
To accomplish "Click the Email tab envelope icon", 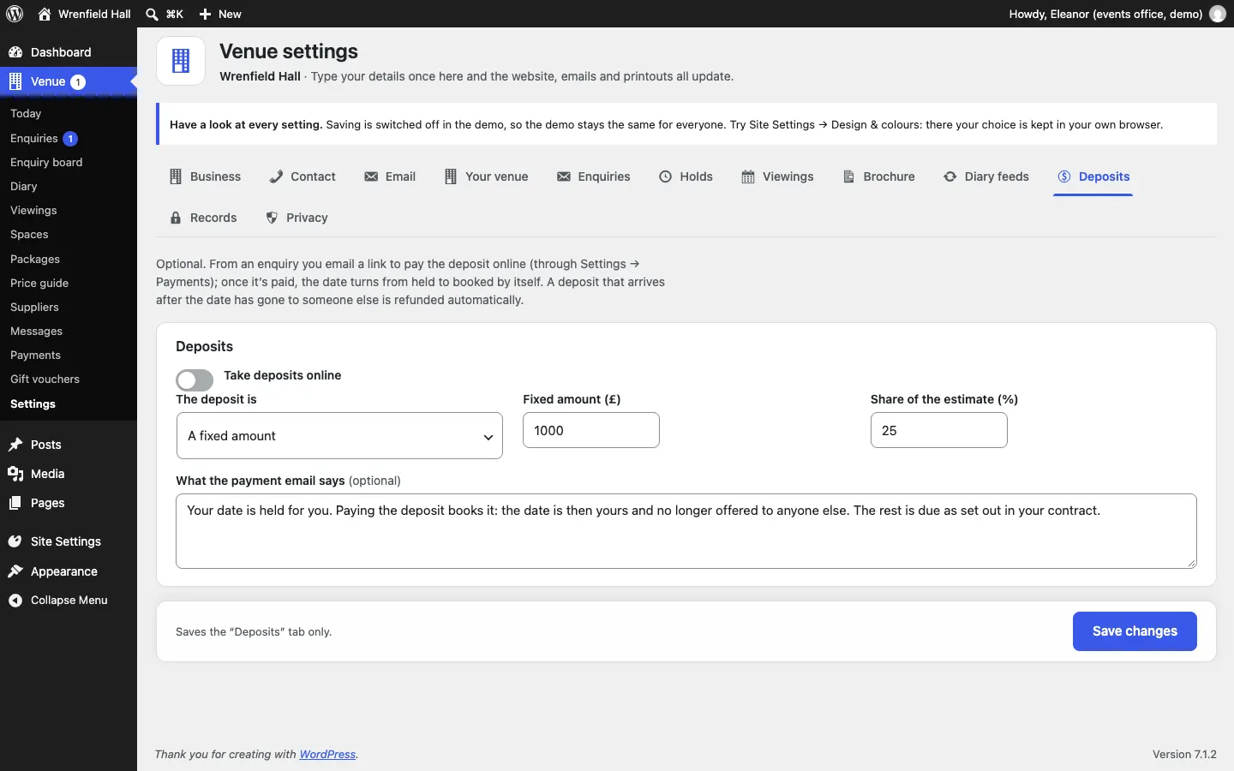I will point(371,176).
